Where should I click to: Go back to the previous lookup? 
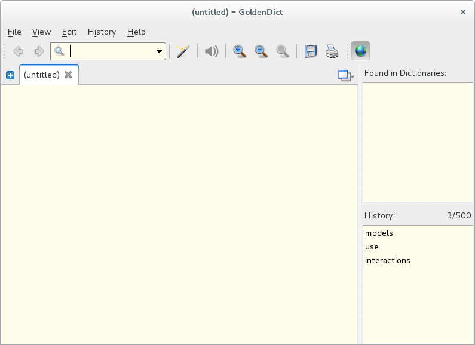(x=18, y=51)
